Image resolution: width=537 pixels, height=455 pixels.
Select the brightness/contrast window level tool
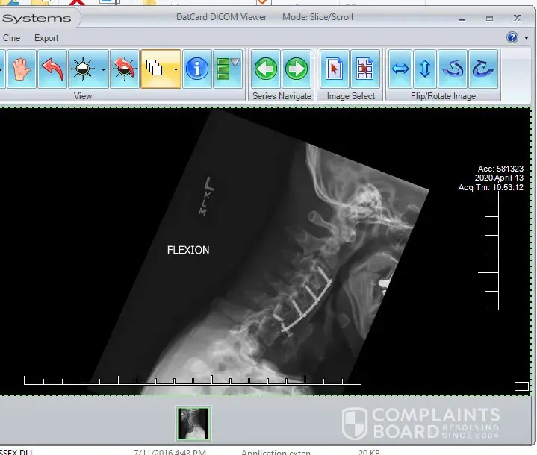click(x=81, y=69)
